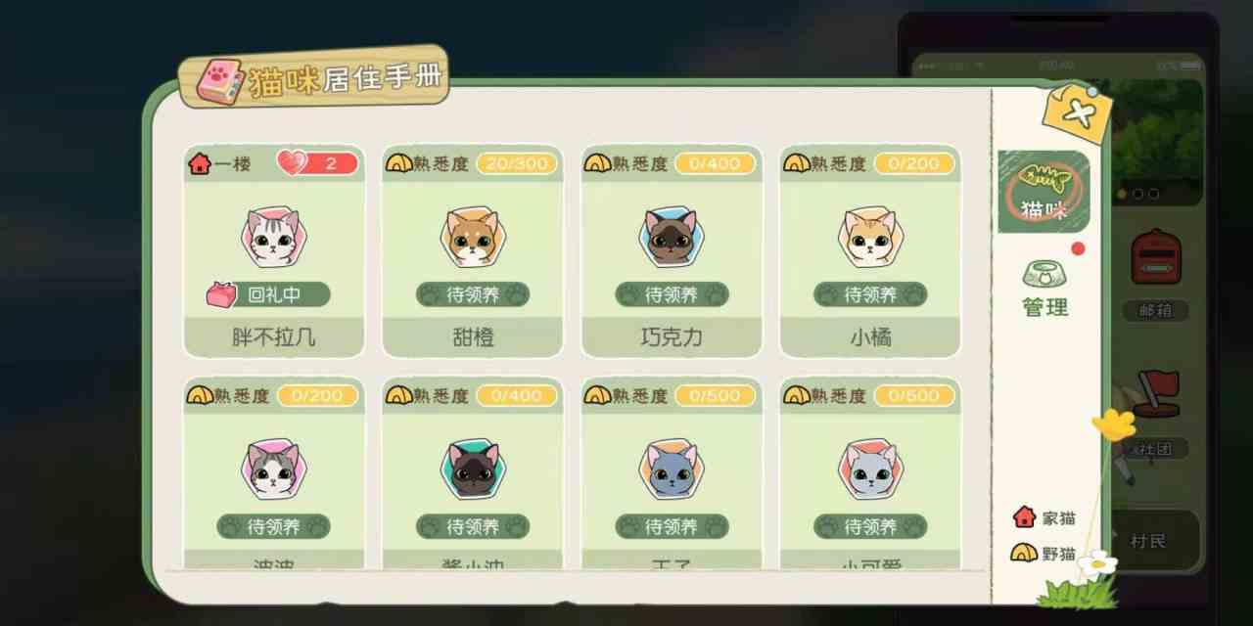Open the 猫咪 fish-bone tab
Viewport: 1253px width, 626px height.
(1044, 191)
